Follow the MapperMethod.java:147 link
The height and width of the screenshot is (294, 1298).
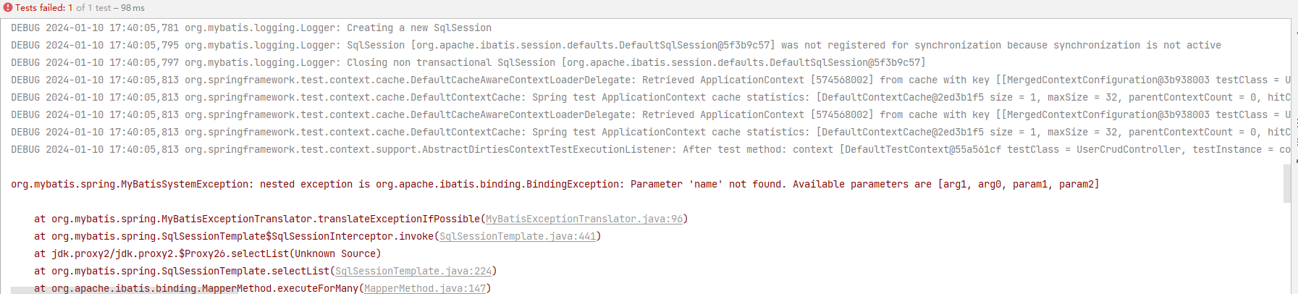tap(425, 288)
